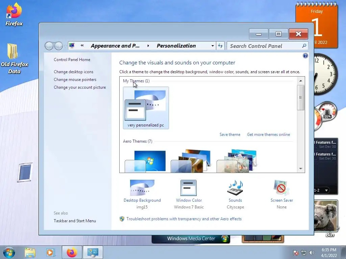Viewport: 346px width, 259px height.
Task: Open the Sounds settings icon
Action: click(x=235, y=188)
